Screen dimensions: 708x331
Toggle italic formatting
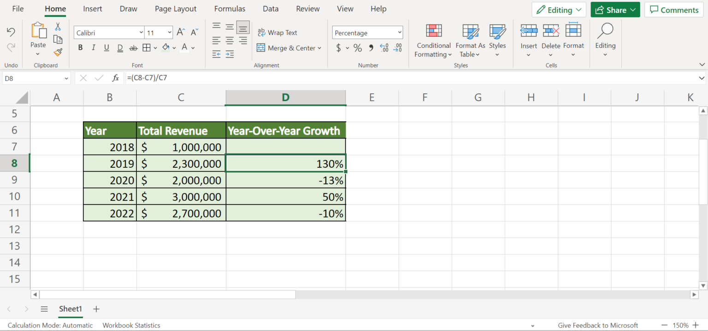[x=93, y=47]
